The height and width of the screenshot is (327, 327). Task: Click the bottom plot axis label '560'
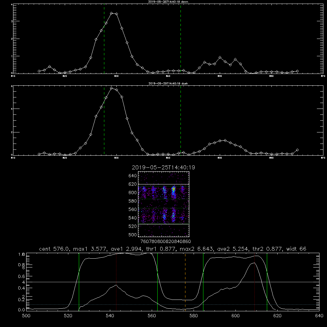point(152,316)
